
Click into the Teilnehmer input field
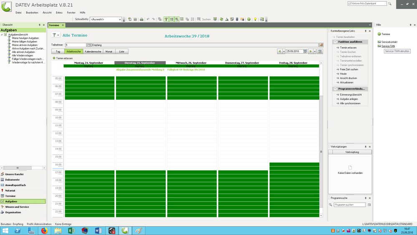(x=76, y=45)
